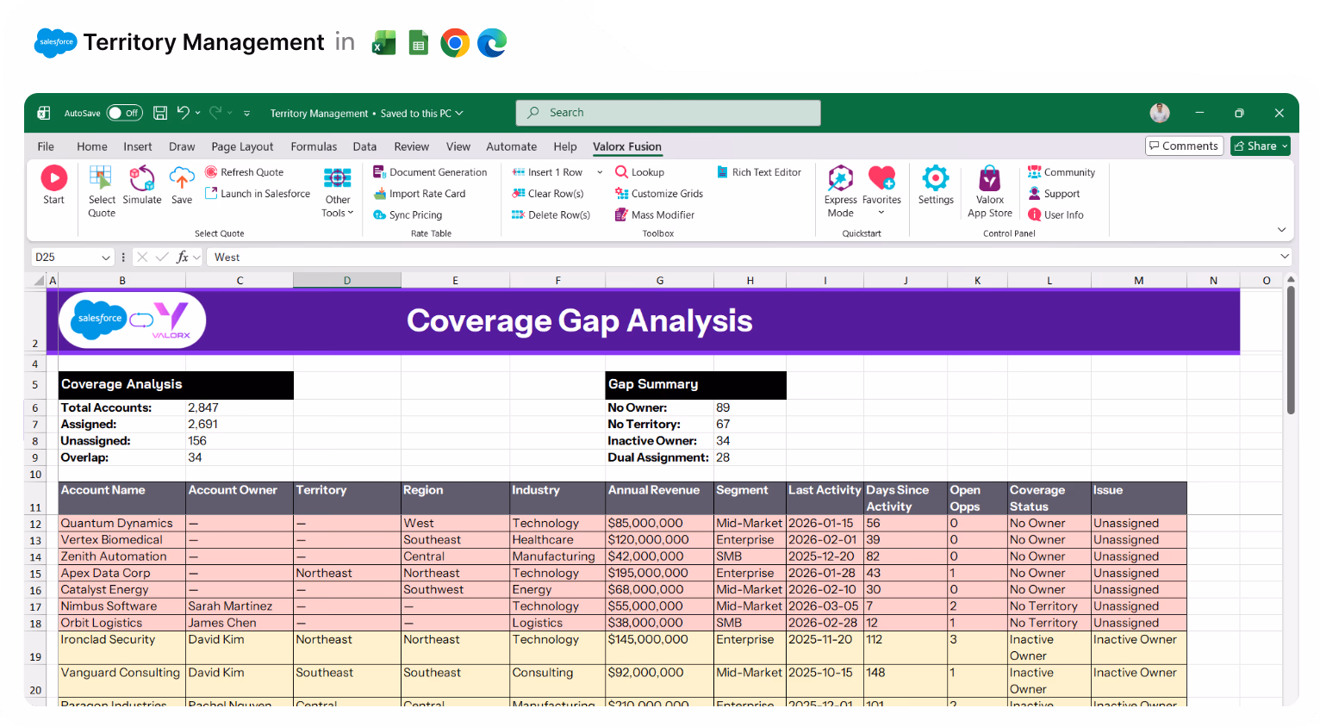Click the Launch in Salesforce button
Image resolution: width=1320 pixels, height=727 pixels.
pyautogui.click(x=257, y=193)
